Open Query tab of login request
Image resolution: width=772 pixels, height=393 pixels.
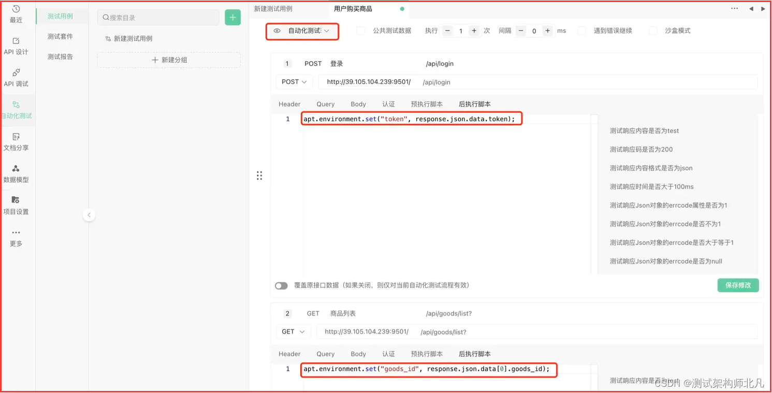tap(326, 104)
